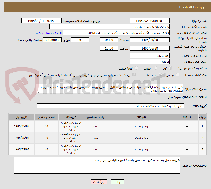Click unit عدد in row 2
This screenshot has height=189, width=211.
[x=95, y=138]
